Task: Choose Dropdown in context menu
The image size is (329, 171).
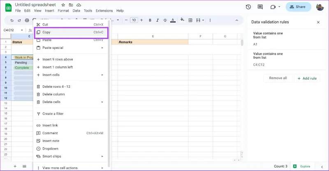Action: click(70, 148)
